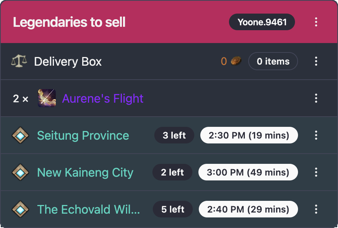This screenshot has width=338, height=228.
Task: Click the 3:00 PM (49 mins) timer
Action: 248,173
